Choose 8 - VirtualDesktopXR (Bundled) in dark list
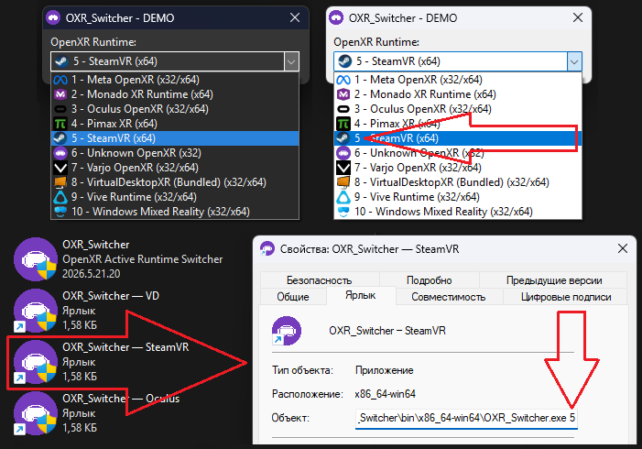 [x=175, y=182]
